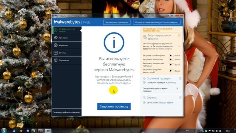Screen dimensions: 236x133
Task: Click help icon beside Состояние проверки
Action: point(180,79)
